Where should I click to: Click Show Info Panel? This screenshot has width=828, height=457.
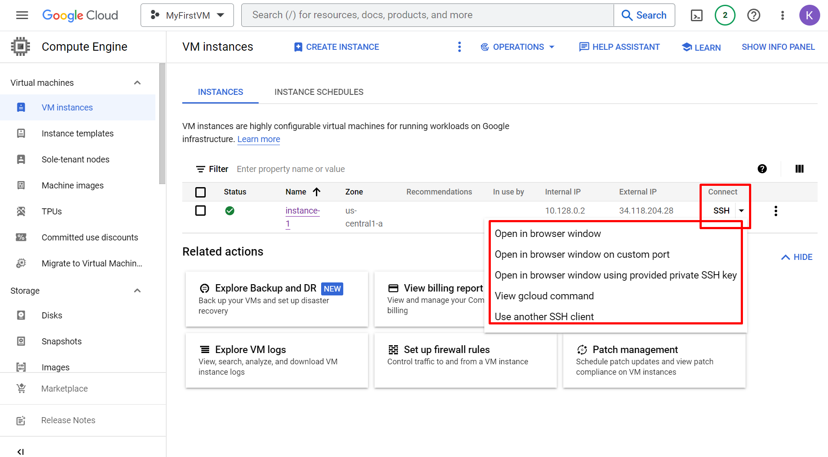(x=778, y=47)
